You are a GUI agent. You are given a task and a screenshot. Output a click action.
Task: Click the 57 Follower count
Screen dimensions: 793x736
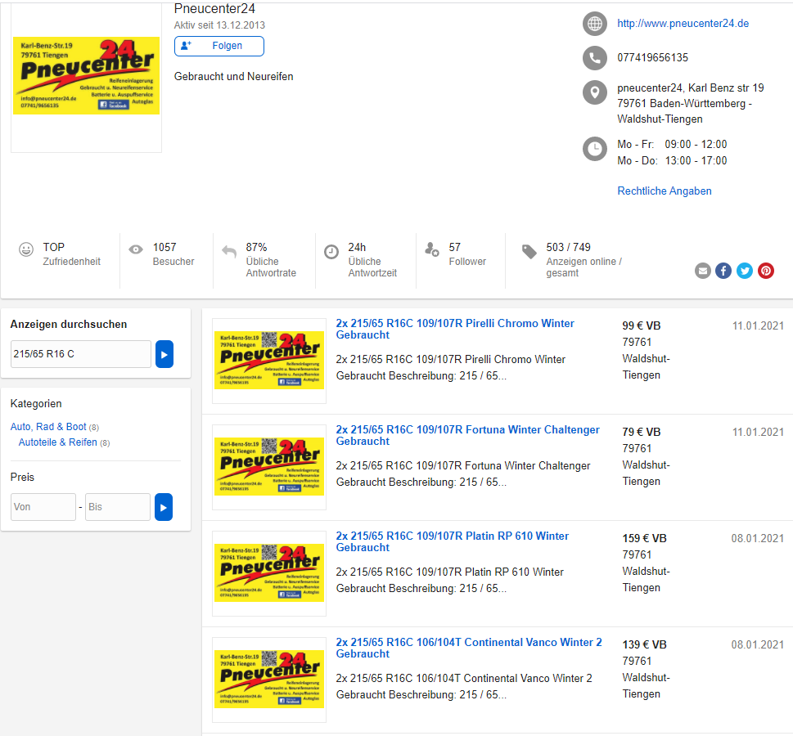click(x=455, y=247)
